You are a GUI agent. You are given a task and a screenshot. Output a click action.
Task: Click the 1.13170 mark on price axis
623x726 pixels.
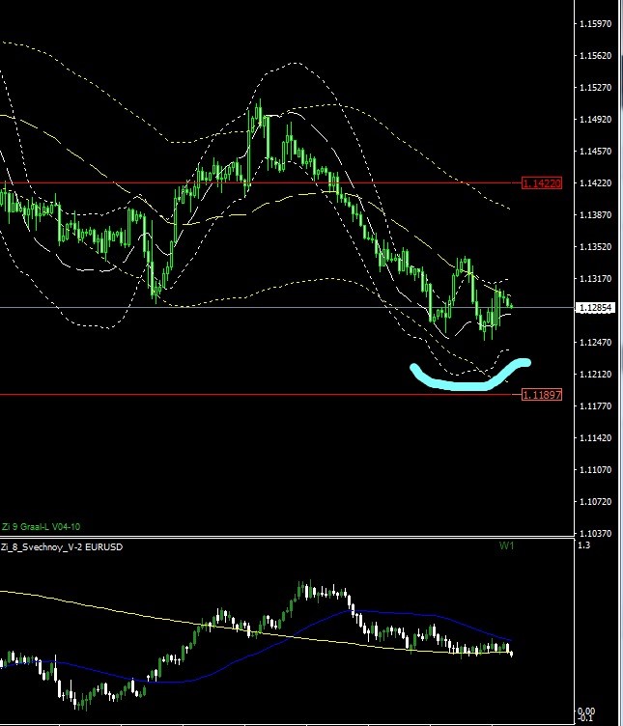[x=594, y=278]
